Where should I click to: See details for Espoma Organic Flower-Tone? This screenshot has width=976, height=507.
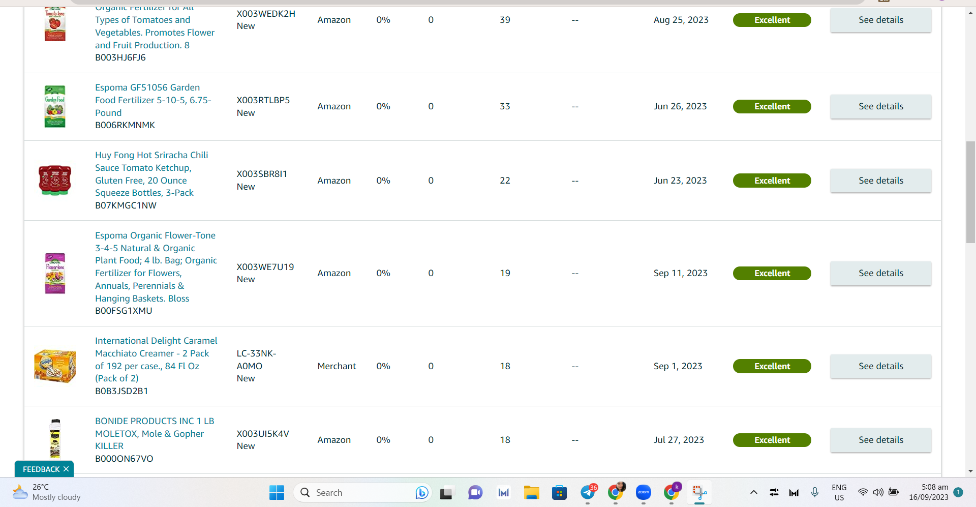(881, 273)
